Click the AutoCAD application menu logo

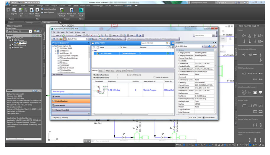[x=8, y=3]
